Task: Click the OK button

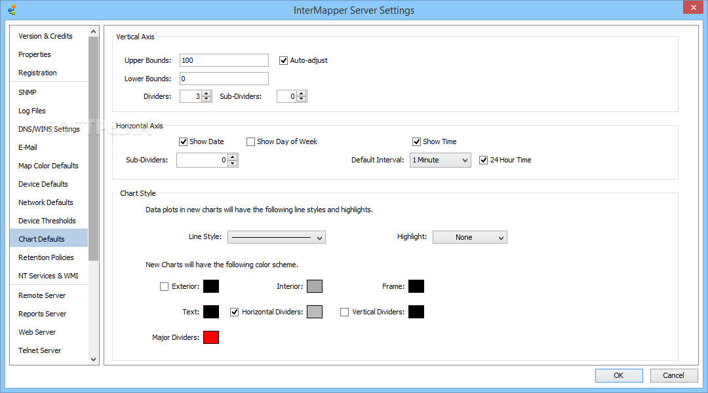Action: pos(619,375)
